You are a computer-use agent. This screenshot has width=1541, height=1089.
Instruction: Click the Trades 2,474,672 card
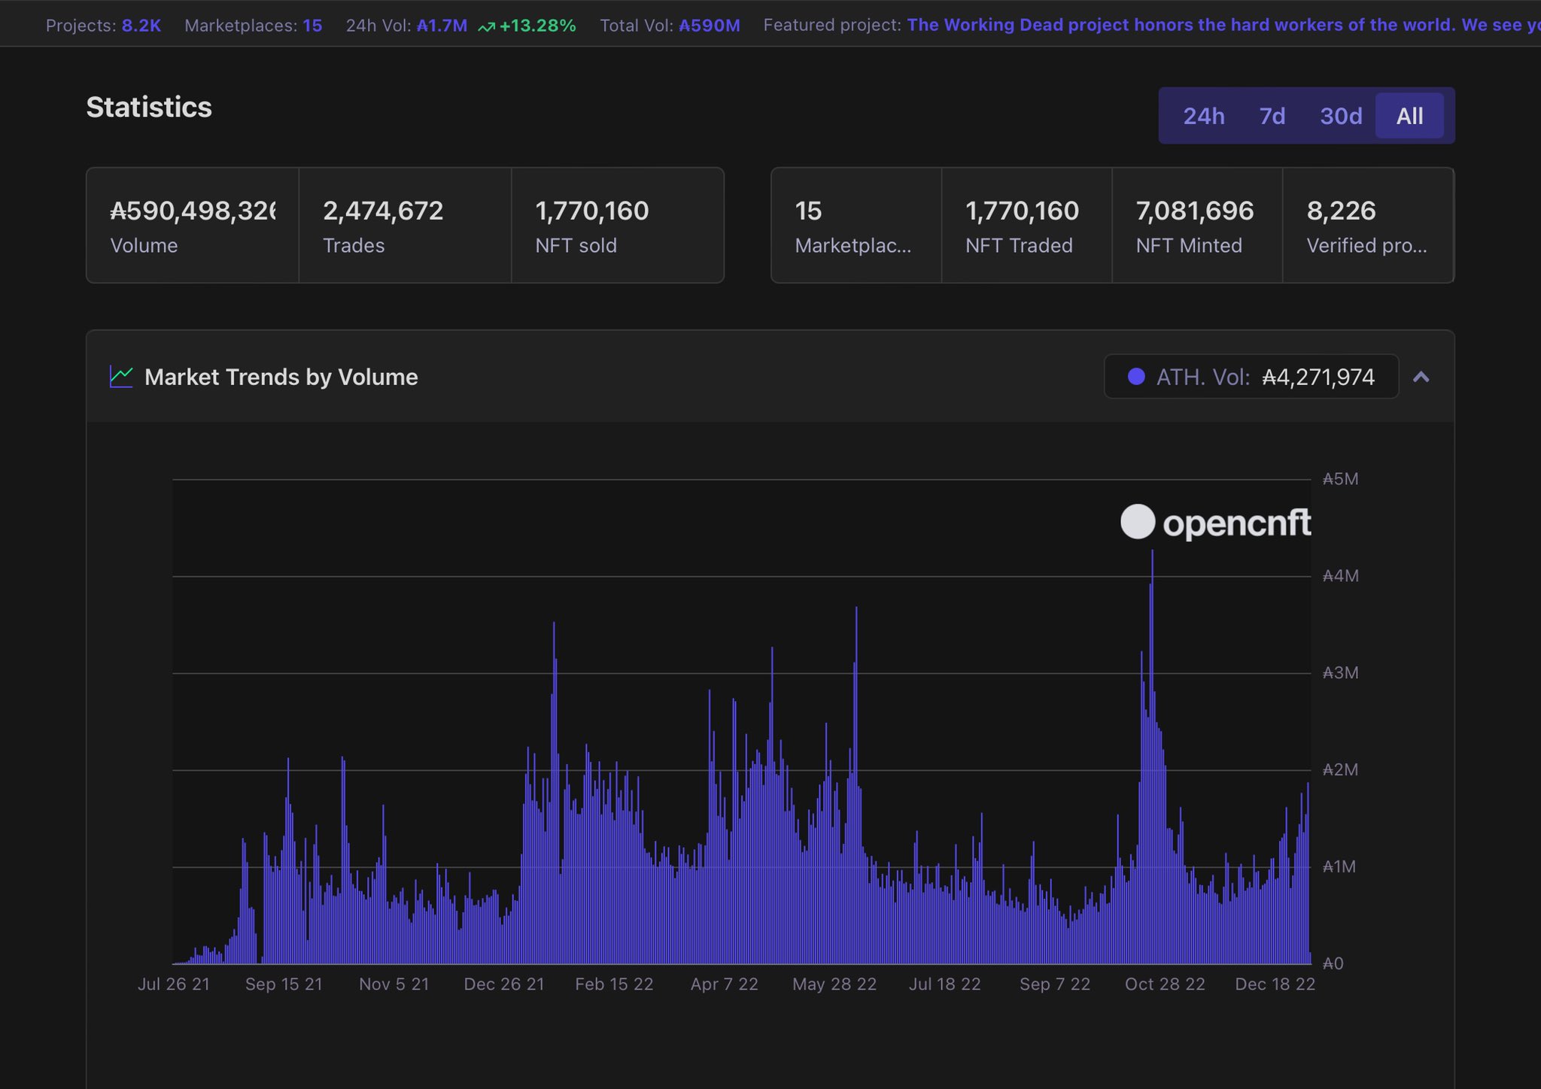[x=405, y=225]
